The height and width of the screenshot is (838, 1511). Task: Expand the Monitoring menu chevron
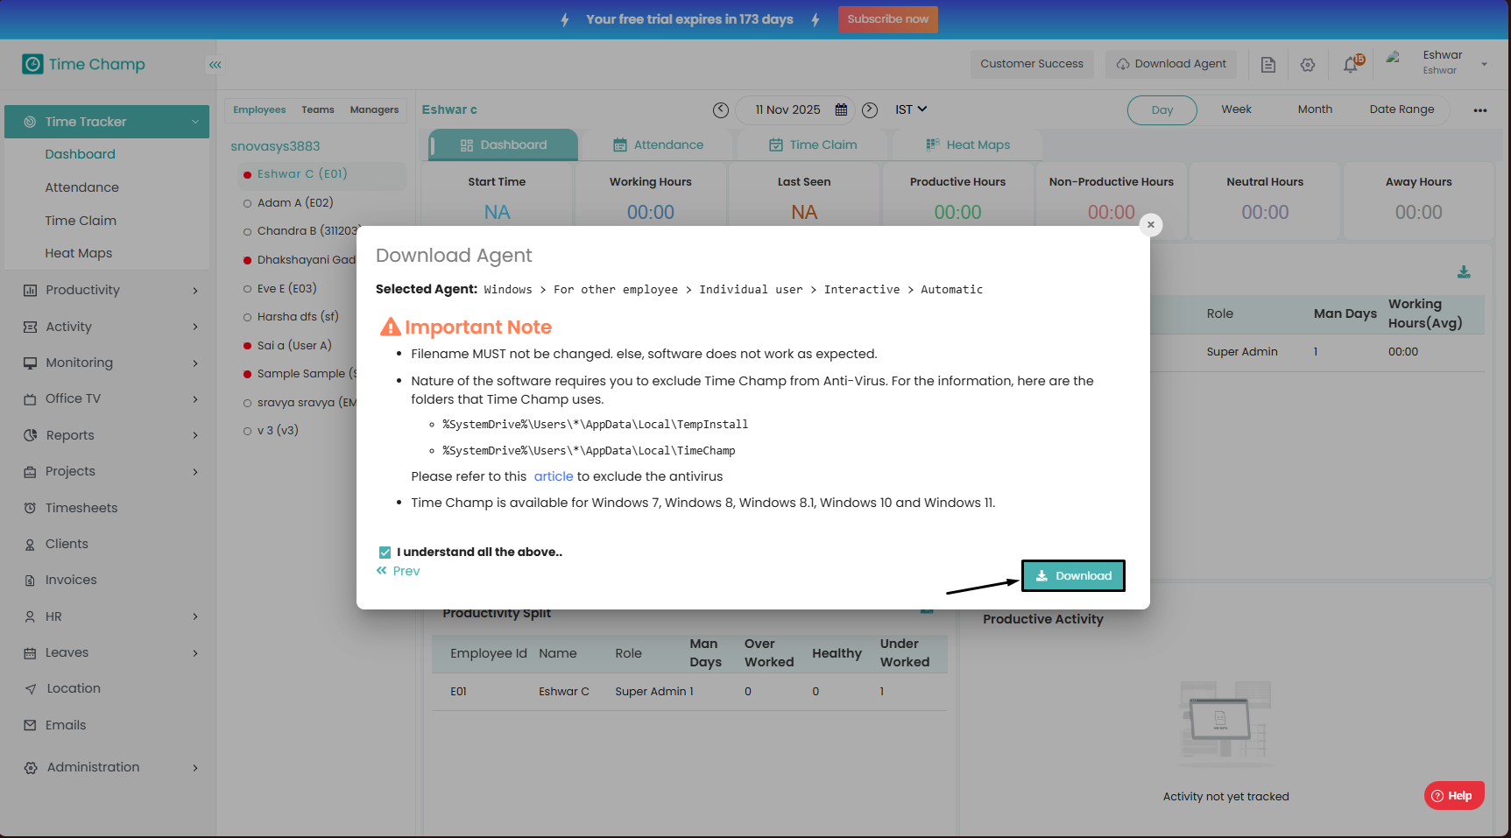195,363
